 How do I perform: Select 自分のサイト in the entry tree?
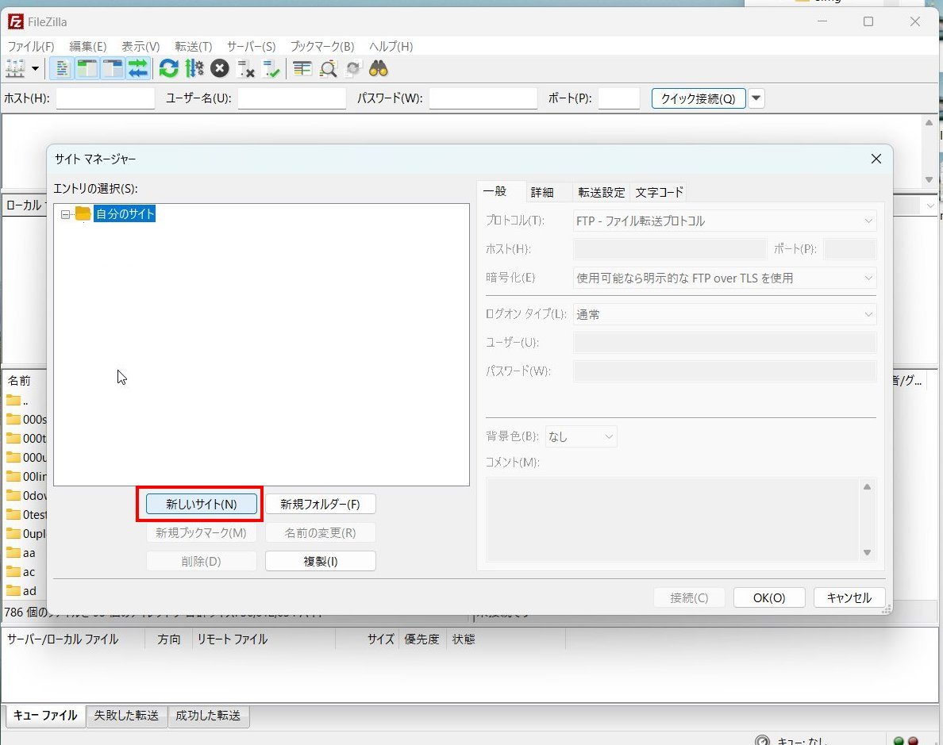click(125, 214)
